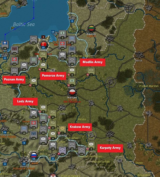
Task: Click the hexagonal fortress west of Pripyat Marshes
Action: coord(110,82)
